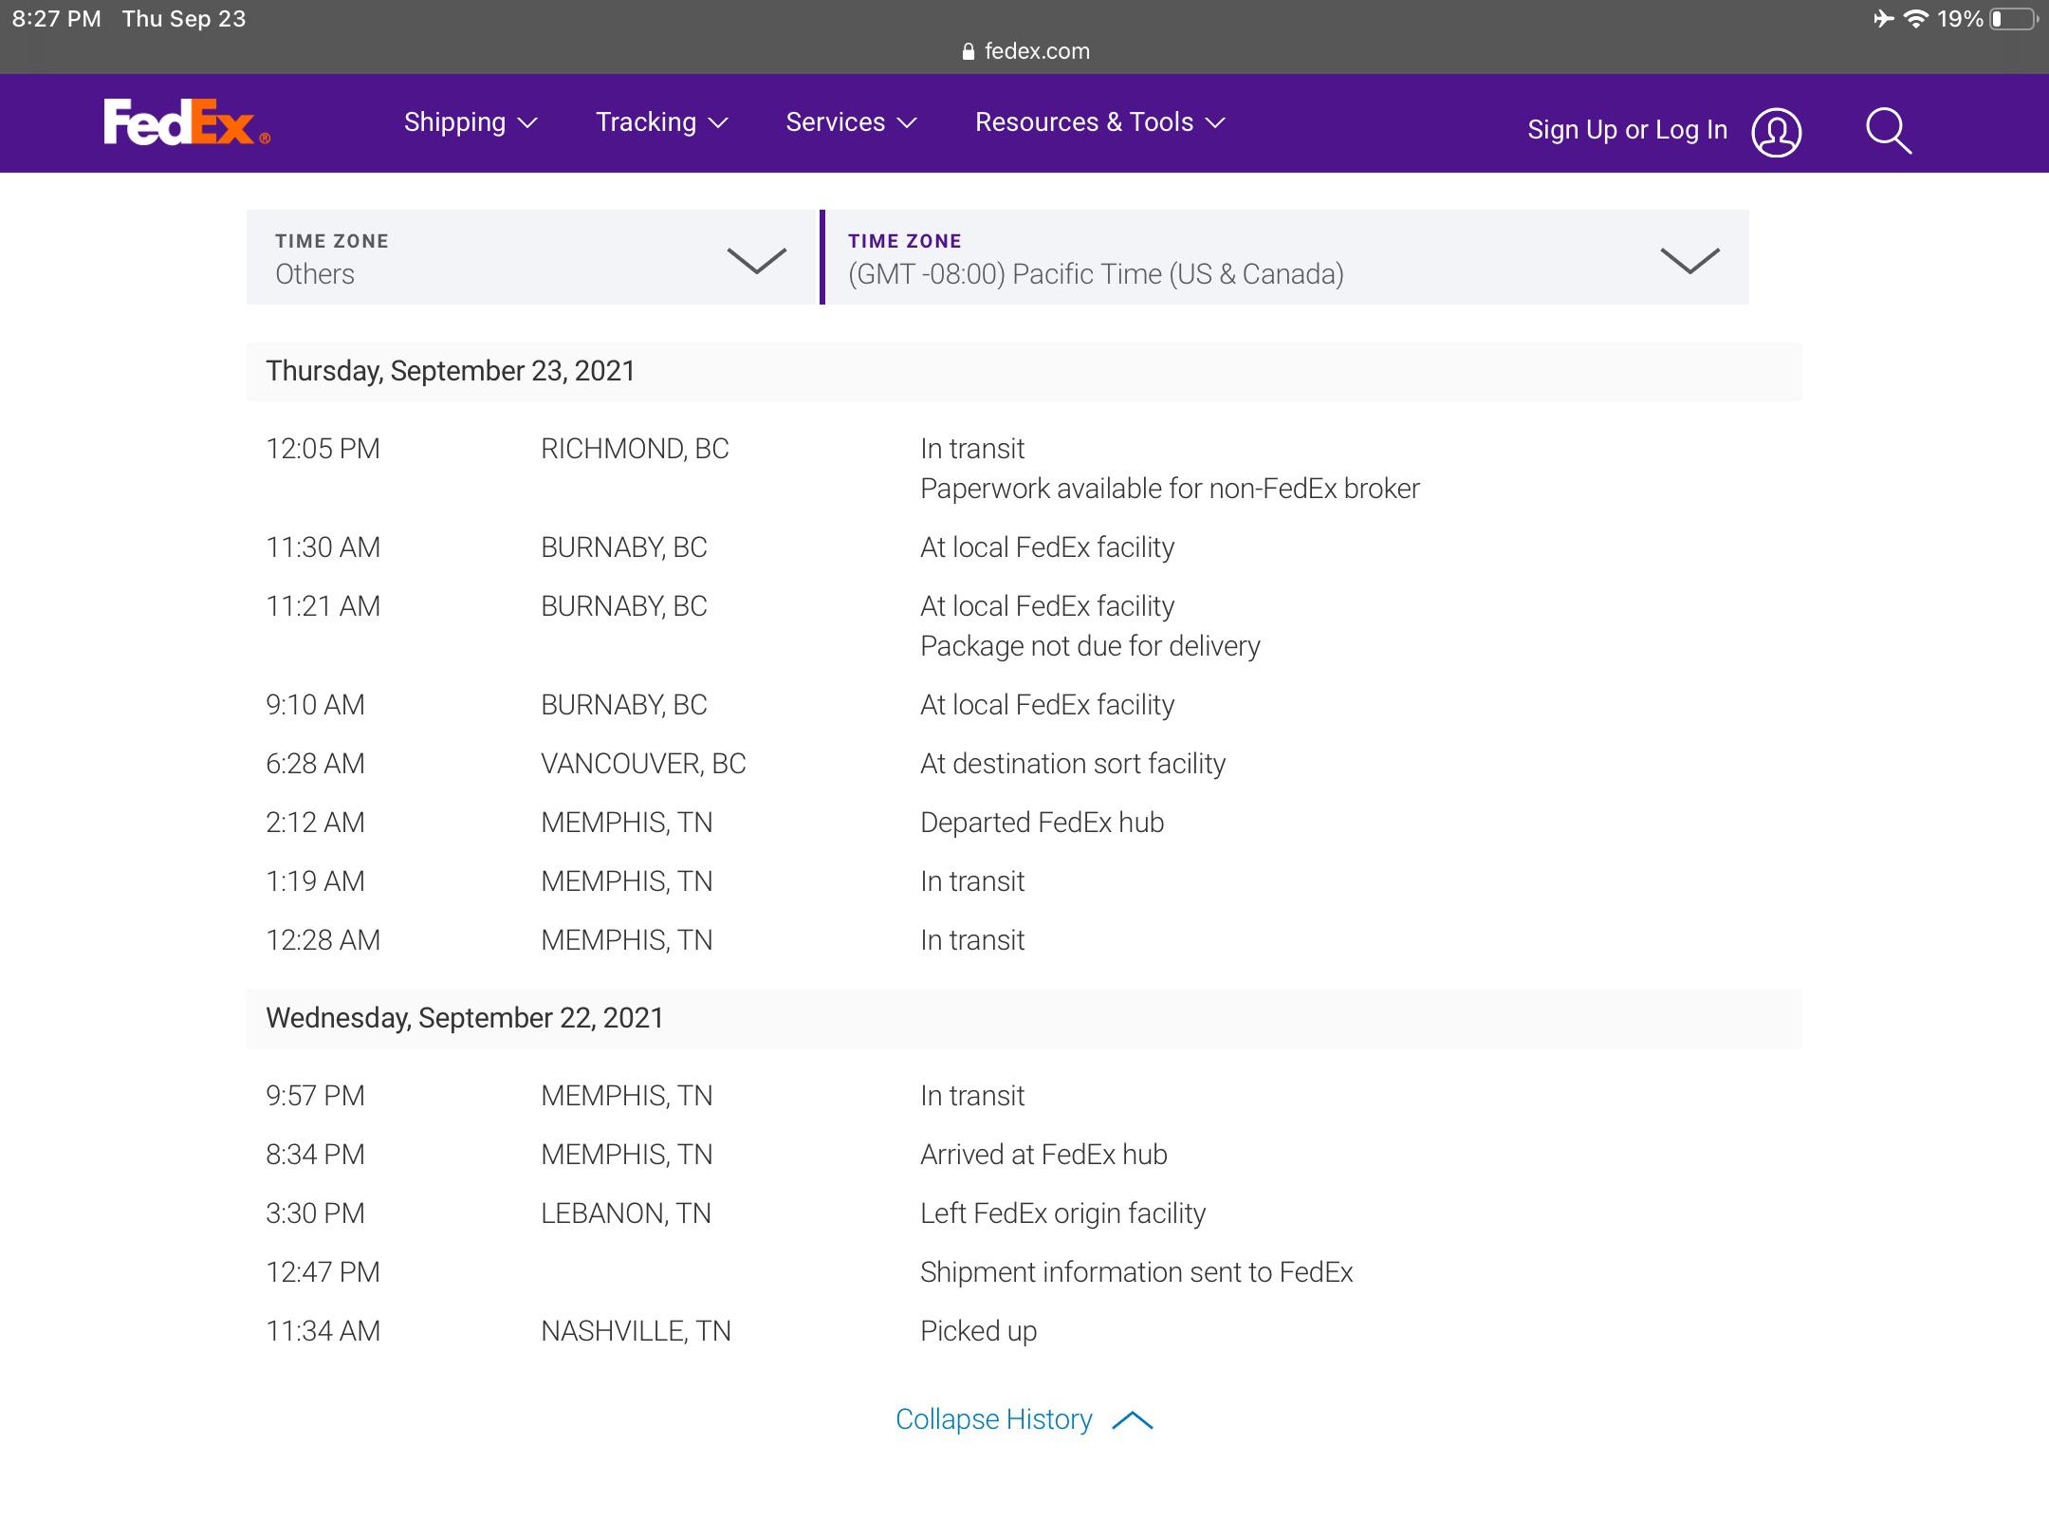Select NASHVILLE, TN location

click(x=636, y=1331)
